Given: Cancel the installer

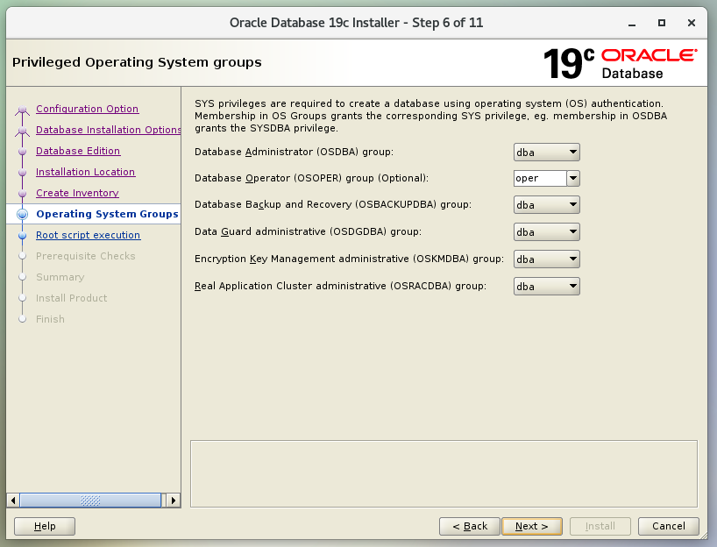Looking at the screenshot, I should point(669,526).
